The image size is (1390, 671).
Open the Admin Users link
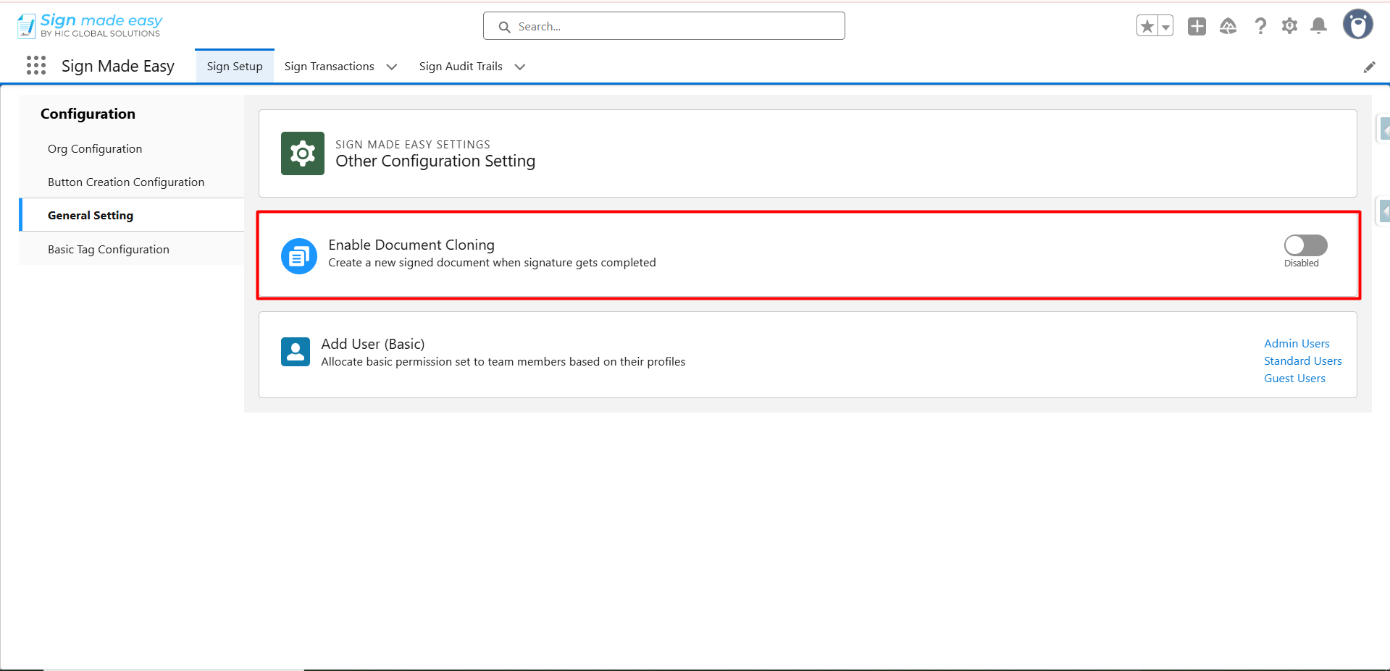[x=1297, y=344]
